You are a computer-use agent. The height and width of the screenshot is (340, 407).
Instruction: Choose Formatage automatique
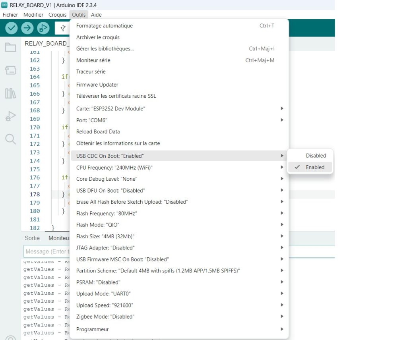(x=179, y=26)
